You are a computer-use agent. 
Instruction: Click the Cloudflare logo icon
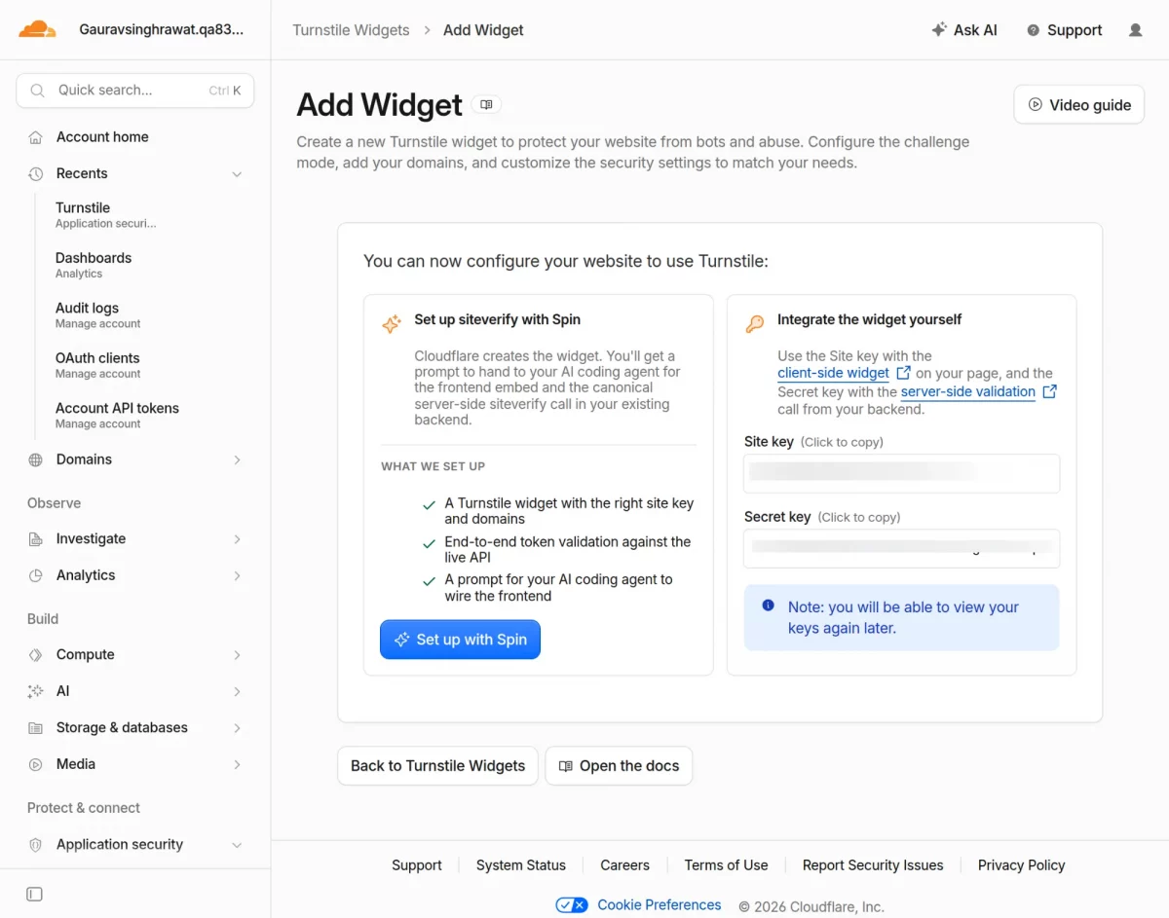[37, 29]
